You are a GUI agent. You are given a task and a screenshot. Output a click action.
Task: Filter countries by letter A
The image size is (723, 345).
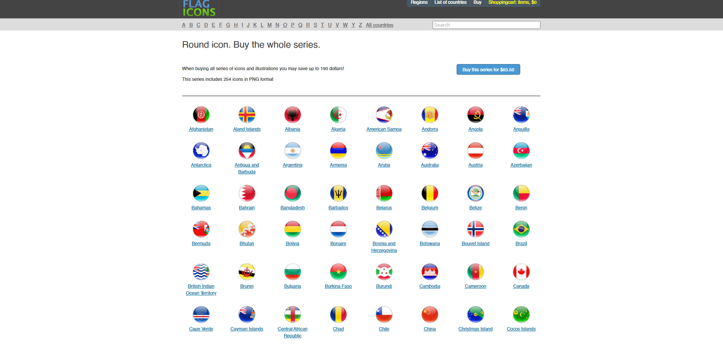pyautogui.click(x=184, y=25)
